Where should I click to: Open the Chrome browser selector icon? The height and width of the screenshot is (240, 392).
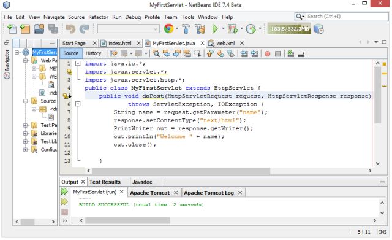(169, 29)
